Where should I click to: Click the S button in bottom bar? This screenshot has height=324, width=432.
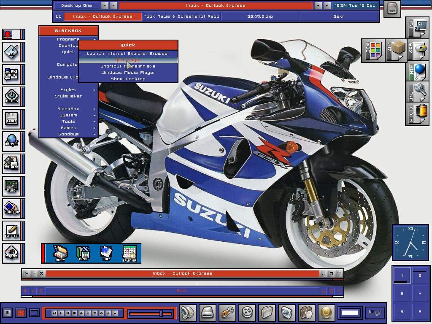8,313
